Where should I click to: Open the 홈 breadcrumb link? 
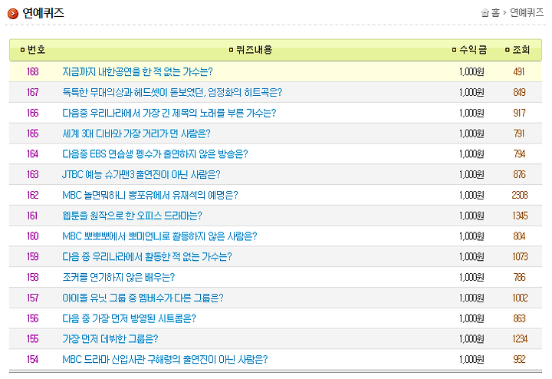(x=496, y=13)
